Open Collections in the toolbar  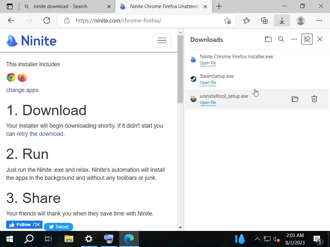pos(264,20)
